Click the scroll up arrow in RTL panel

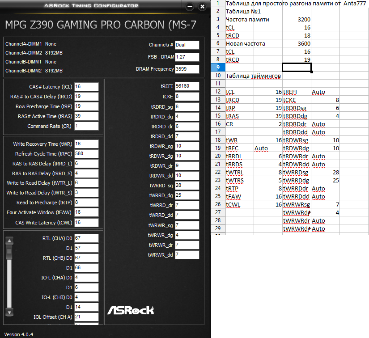(9, 241)
